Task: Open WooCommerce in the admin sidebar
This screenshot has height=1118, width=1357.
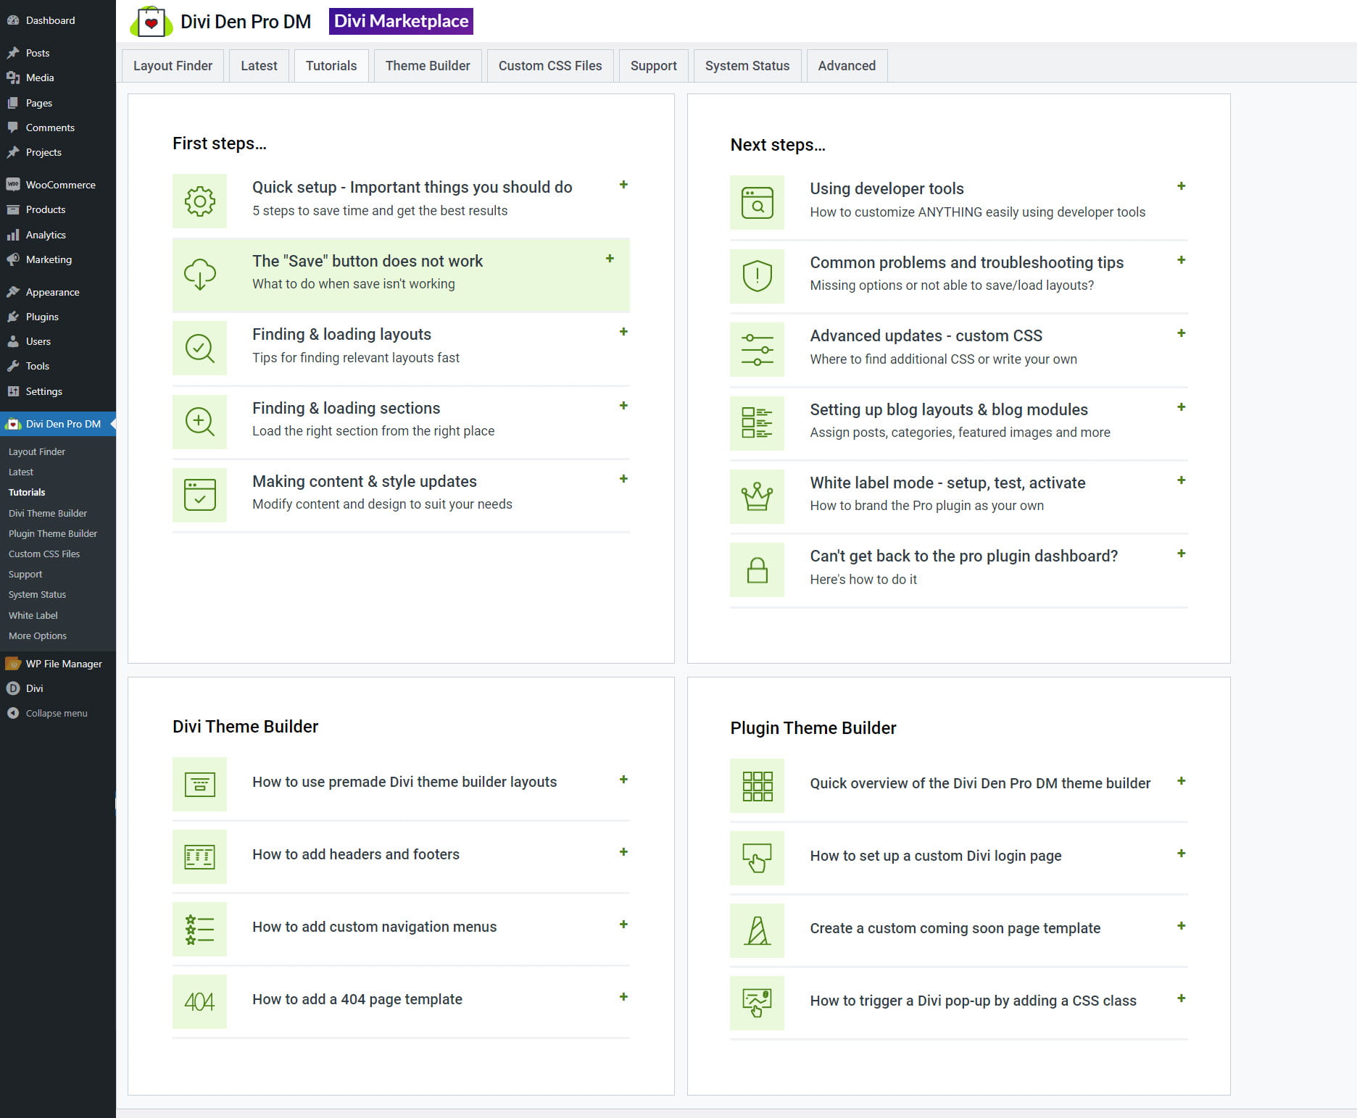Action: point(60,185)
